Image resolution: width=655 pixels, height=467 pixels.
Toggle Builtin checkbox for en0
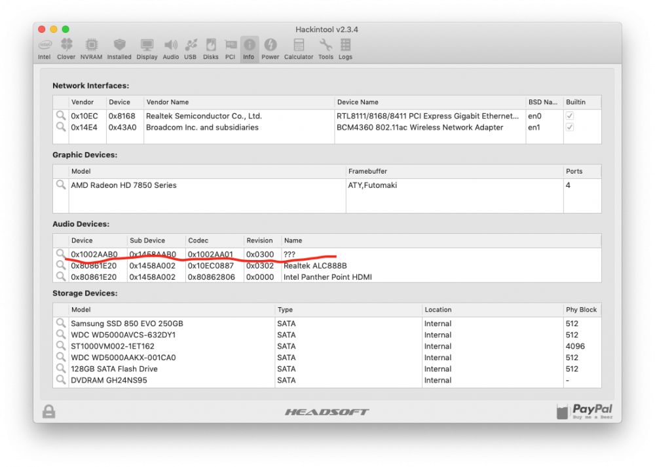point(570,116)
